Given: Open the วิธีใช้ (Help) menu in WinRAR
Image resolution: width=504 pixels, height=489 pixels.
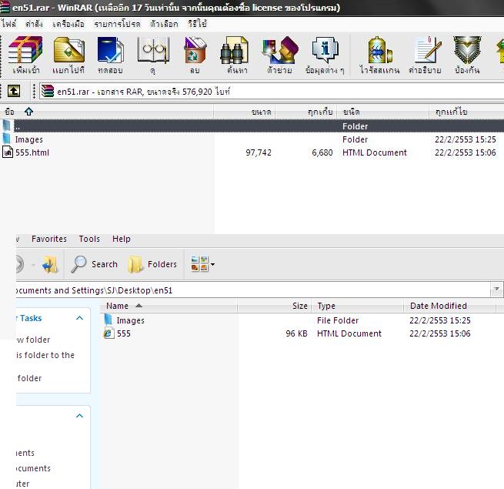Looking at the screenshot, I should pos(197,24).
